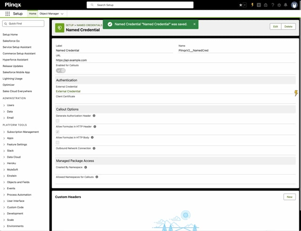Viewport: 301px width, 231px height.
Task: Toggle the Enabled for Callouts switch
Action: point(61,70)
